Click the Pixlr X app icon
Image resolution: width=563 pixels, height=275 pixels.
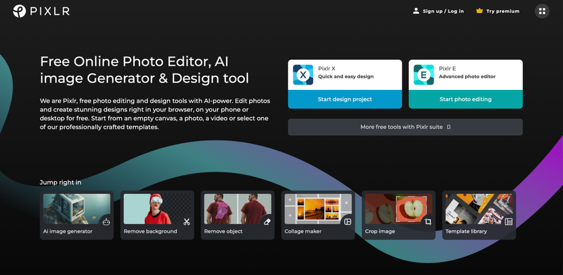point(303,74)
